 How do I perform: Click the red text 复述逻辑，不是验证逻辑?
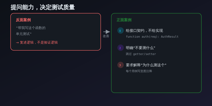click(x=39, y=42)
